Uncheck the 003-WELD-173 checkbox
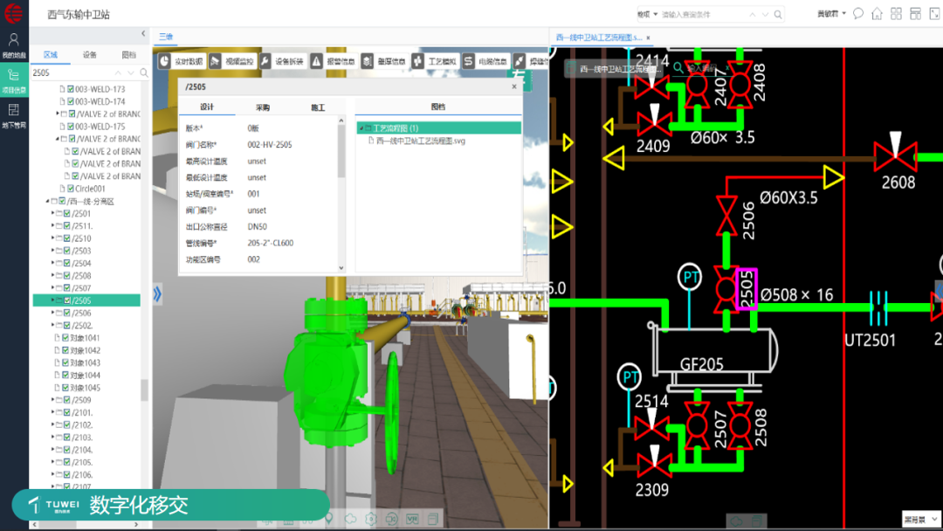This screenshot has width=943, height=531. pyautogui.click(x=70, y=89)
